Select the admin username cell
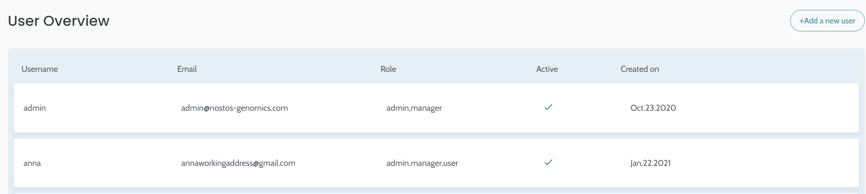The image size is (866, 194). click(35, 108)
